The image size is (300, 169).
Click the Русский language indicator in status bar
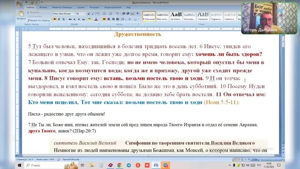point(71,160)
